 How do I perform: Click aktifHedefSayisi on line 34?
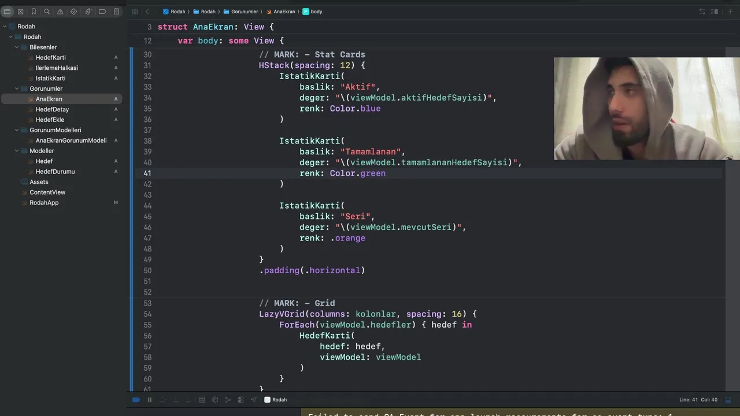coord(441,98)
